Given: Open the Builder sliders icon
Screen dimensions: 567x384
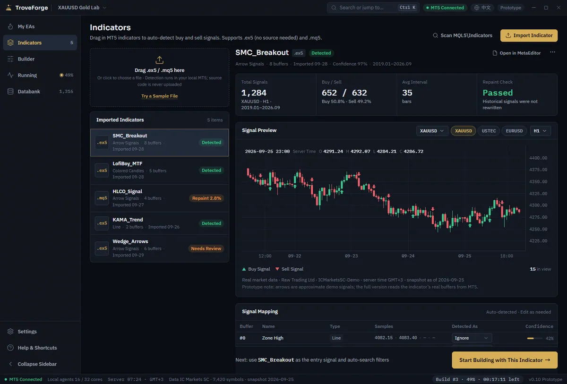Looking at the screenshot, I should [x=10, y=59].
